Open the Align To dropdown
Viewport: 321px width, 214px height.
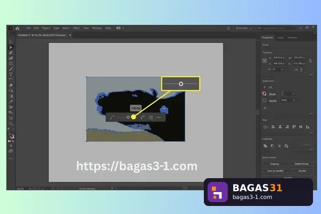[x=265, y=127]
